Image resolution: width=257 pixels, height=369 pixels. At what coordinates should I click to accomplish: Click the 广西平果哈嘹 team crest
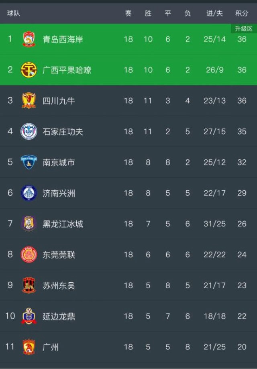(29, 70)
